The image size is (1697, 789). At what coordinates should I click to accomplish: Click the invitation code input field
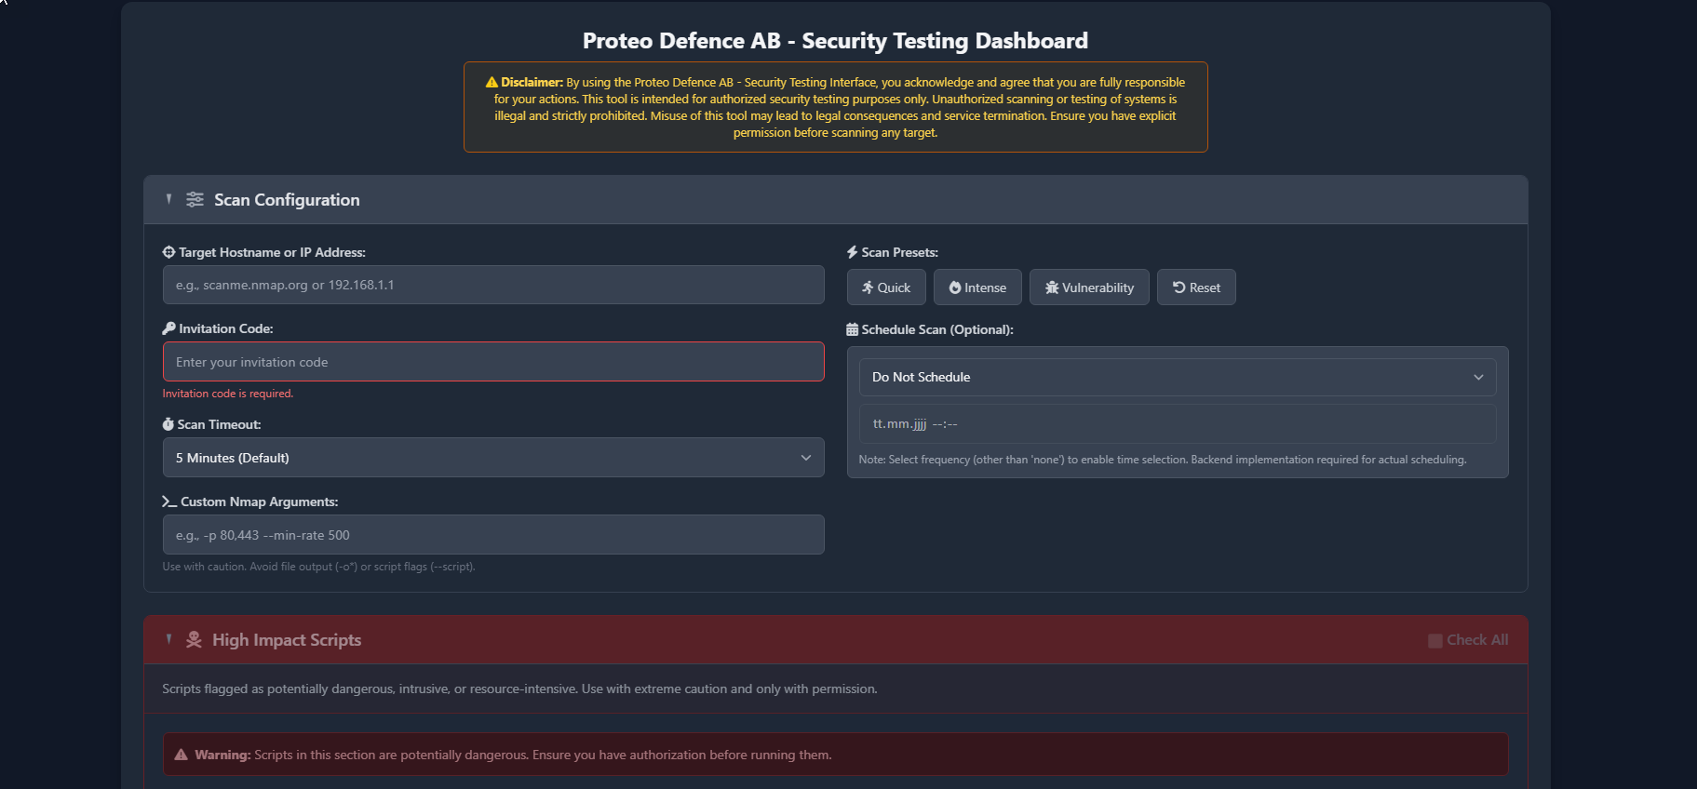tap(493, 362)
